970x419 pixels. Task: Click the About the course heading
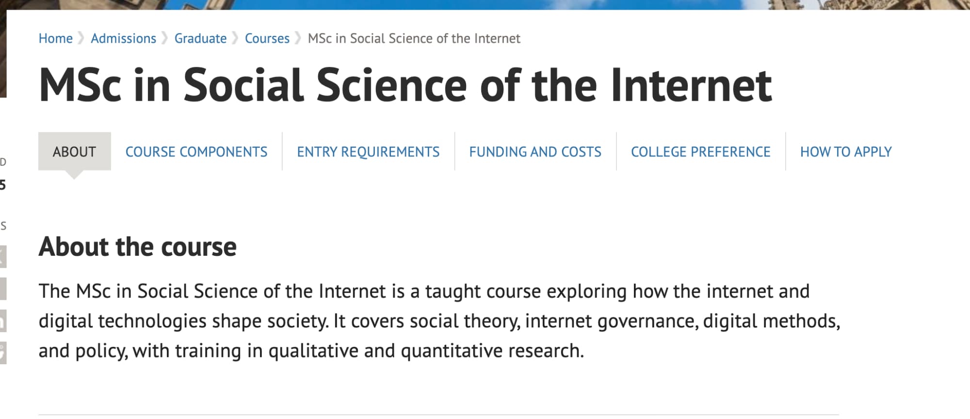[138, 247]
